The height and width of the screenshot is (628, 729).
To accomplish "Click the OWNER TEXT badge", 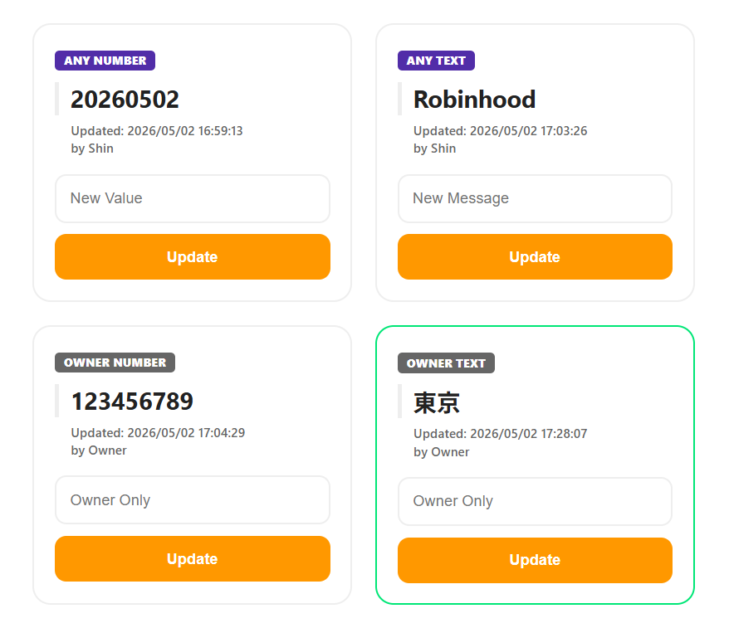I will click(x=446, y=363).
